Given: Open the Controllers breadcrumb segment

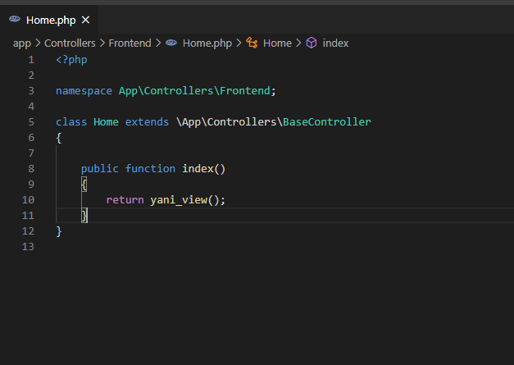Looking at the screenshot, I should 70,43.
